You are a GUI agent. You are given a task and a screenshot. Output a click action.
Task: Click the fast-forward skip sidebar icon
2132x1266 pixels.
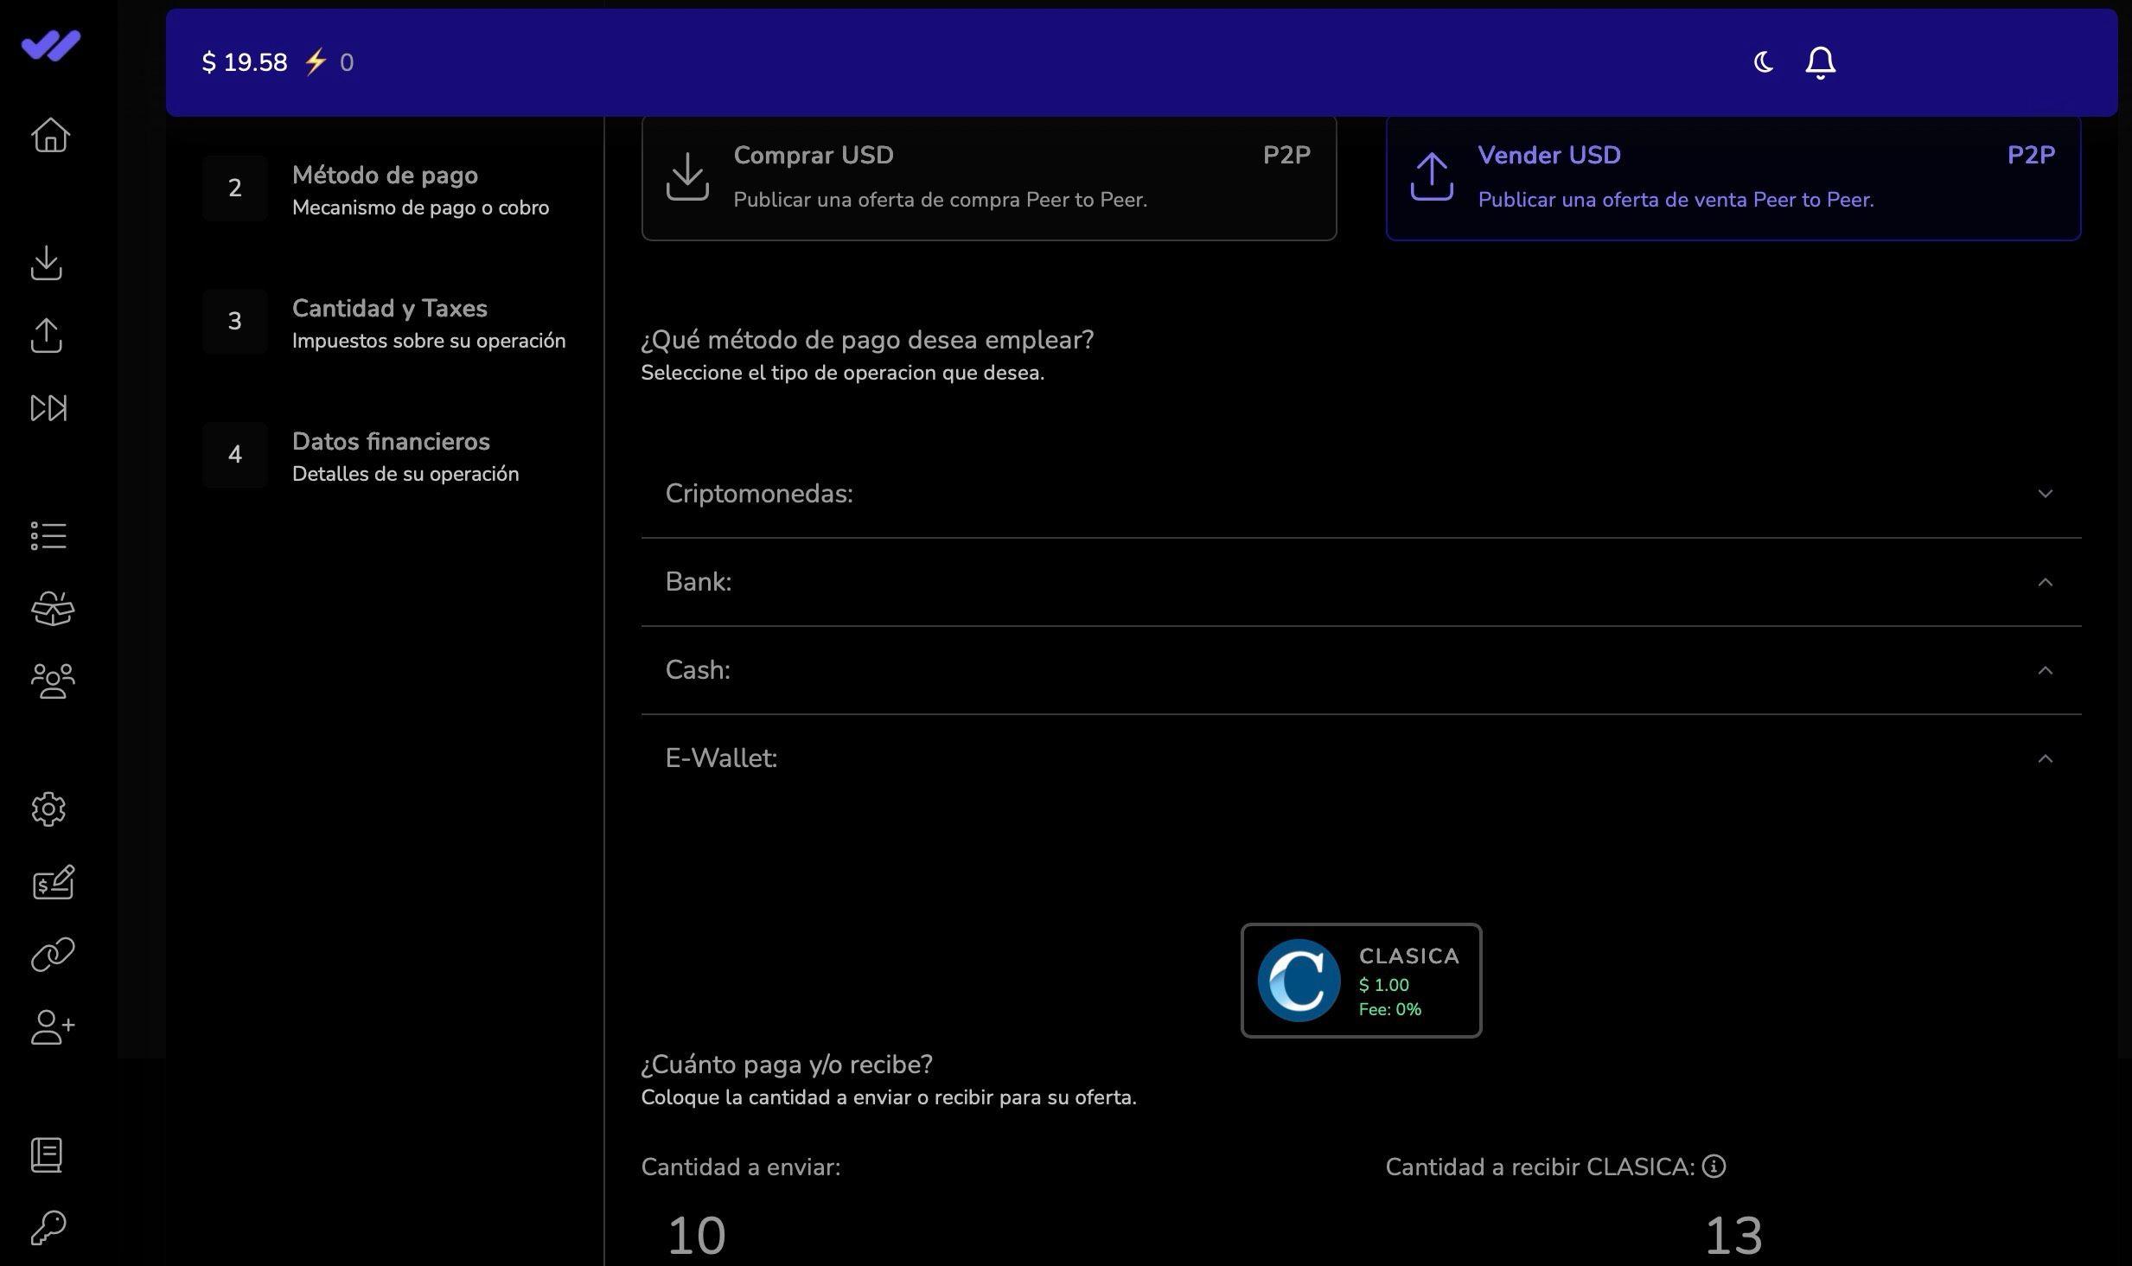pos(48,408)
